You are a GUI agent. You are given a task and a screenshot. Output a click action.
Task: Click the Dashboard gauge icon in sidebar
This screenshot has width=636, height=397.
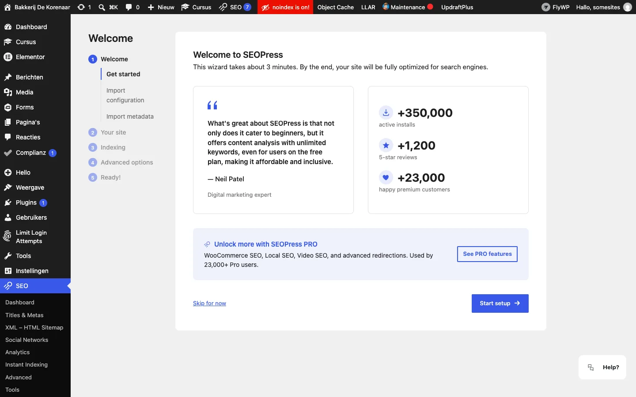[8, 27]
